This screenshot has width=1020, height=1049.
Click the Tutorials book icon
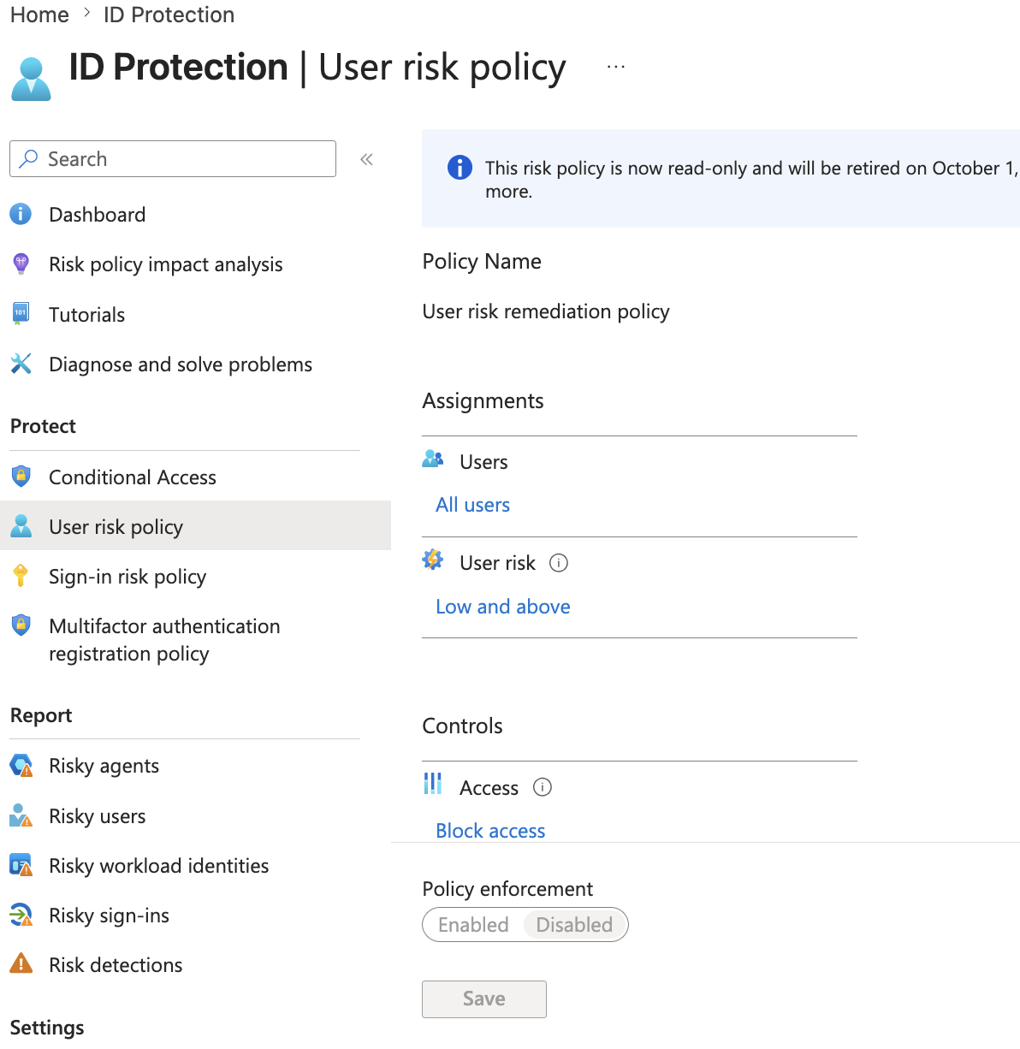click(21, 314)
